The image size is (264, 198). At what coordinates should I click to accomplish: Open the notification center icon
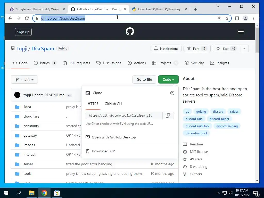coord(256,193)
